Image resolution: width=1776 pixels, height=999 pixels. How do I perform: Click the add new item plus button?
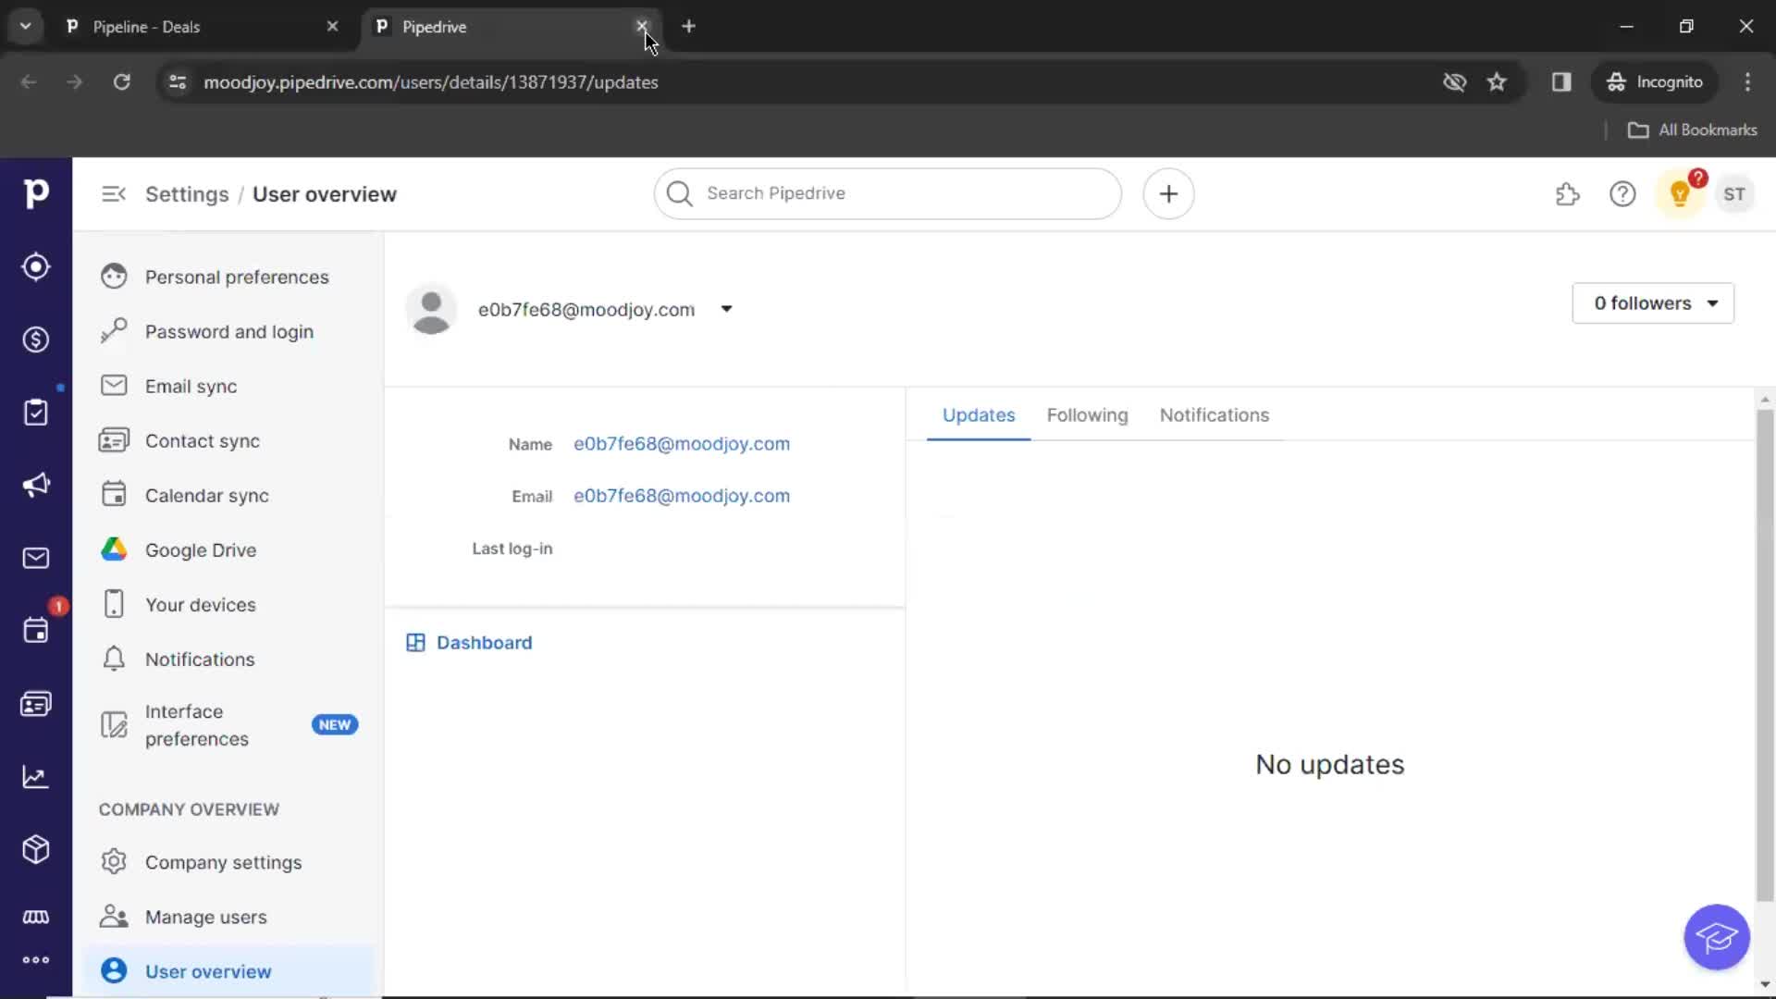1166,194
